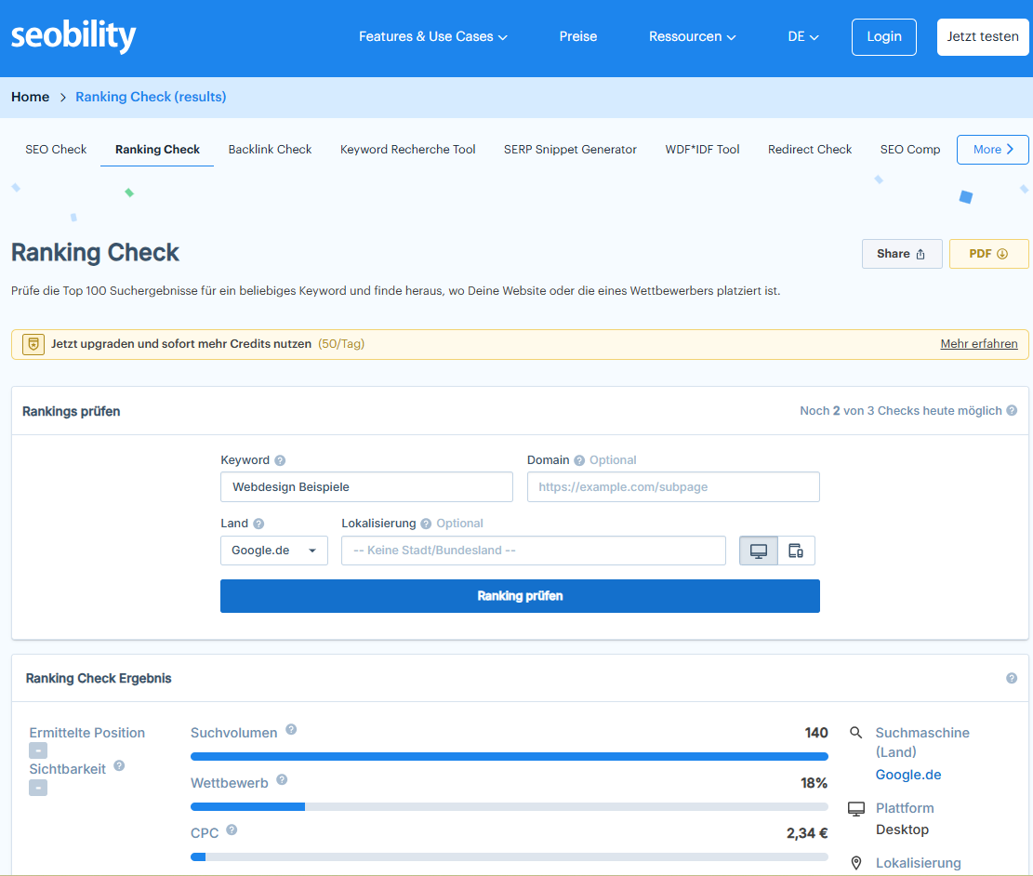Click the magnifier icon beside Suchmaschine

(855, 732)
